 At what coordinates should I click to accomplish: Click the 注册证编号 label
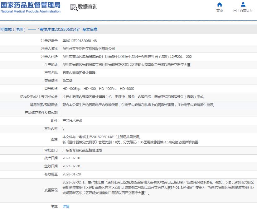coord(49,41)
